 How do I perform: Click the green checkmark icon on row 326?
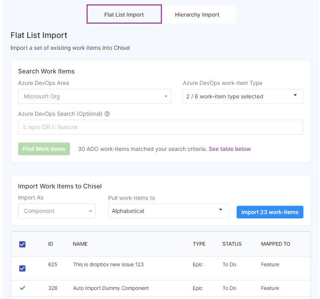(23, 288)
